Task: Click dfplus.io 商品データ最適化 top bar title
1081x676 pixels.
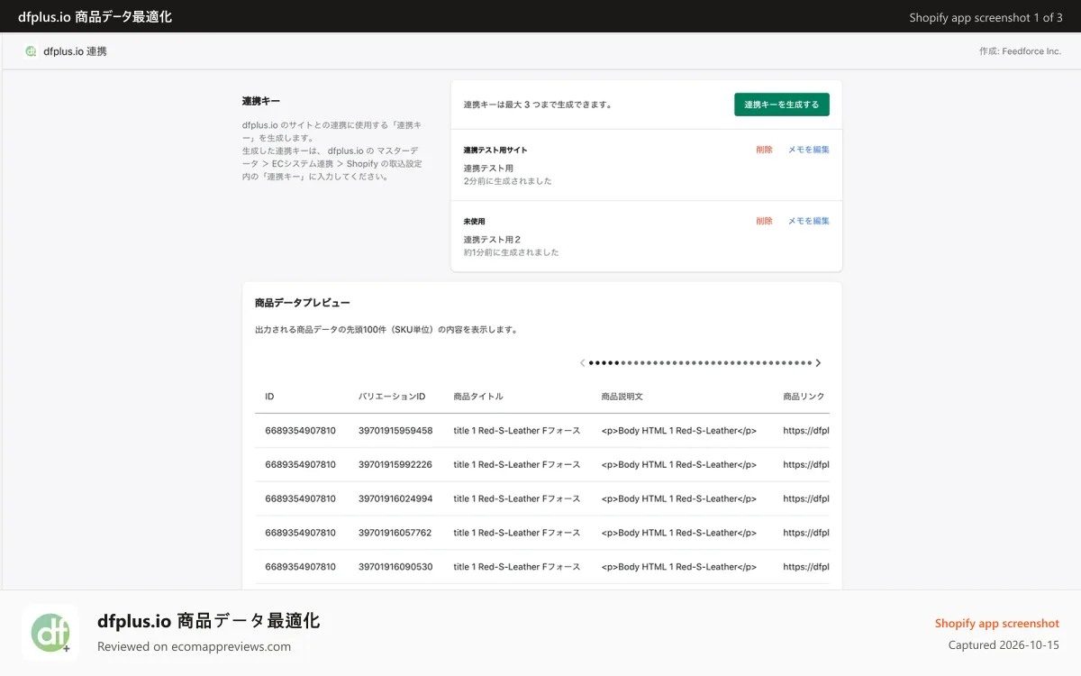Action: [95, 17]
